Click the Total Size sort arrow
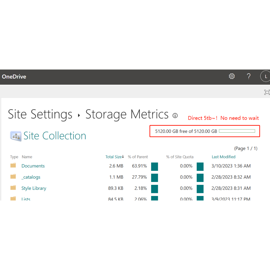The width and height of the screenshot is (270, 270). click(x=123, y=157)
